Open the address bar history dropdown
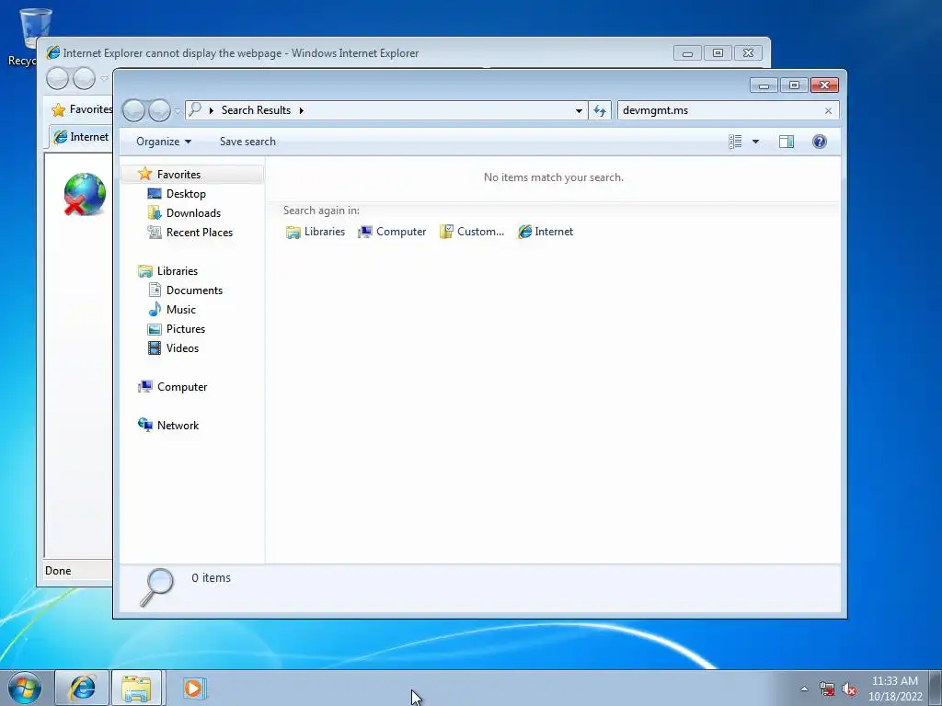 tap(579, 110)
